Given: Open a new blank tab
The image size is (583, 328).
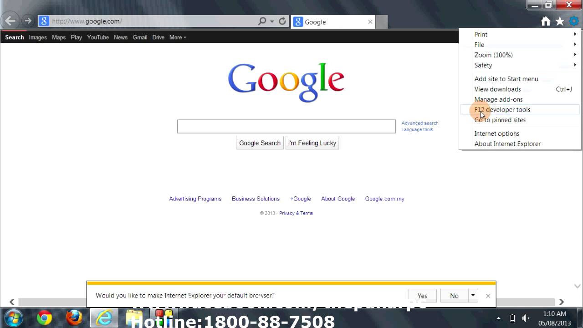Looking at the screenshot, I should 382,22.
